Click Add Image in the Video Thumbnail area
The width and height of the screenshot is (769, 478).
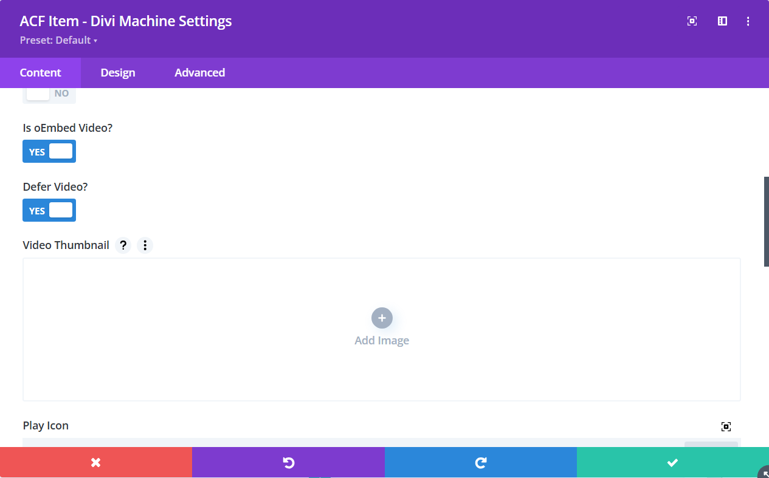click(x=381, y=340)
